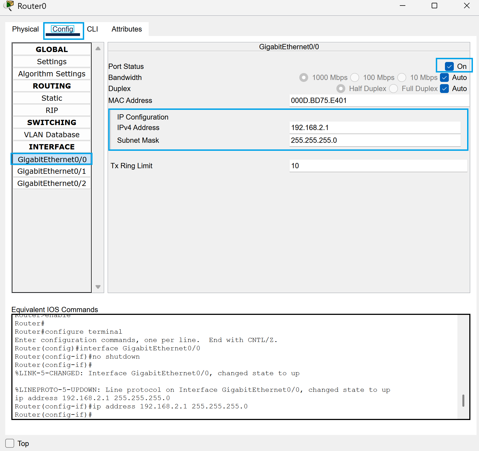Open the Physical tab
The image size is (479, 451).
pos(25,29)
